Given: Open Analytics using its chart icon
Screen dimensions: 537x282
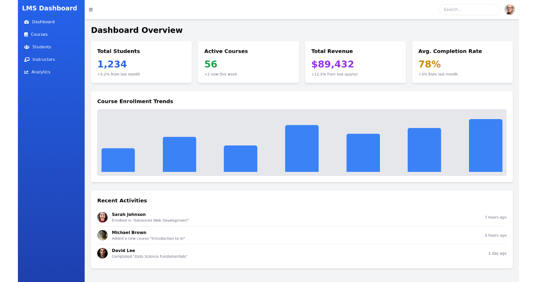Looking at the screenshot, I should [26, 72].
